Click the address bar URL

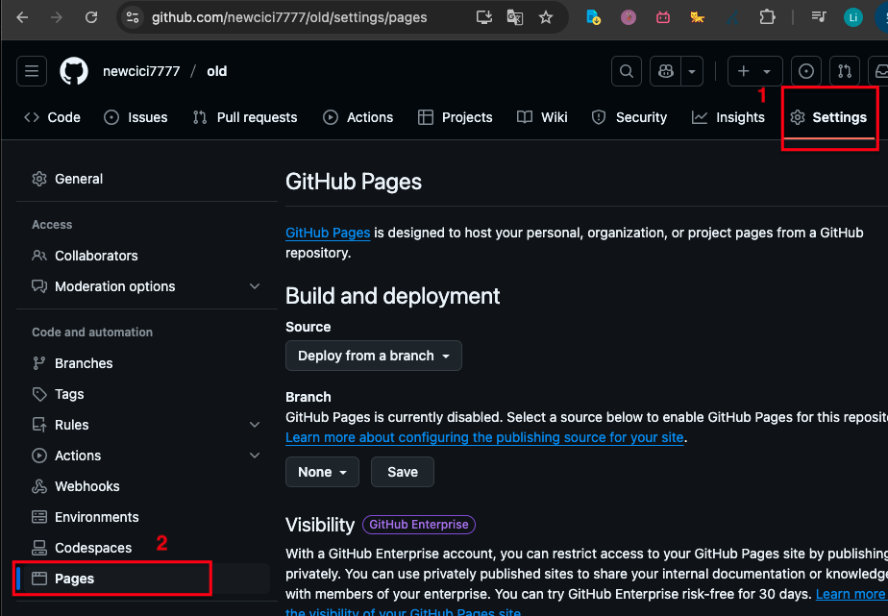[x=289, y=17]
